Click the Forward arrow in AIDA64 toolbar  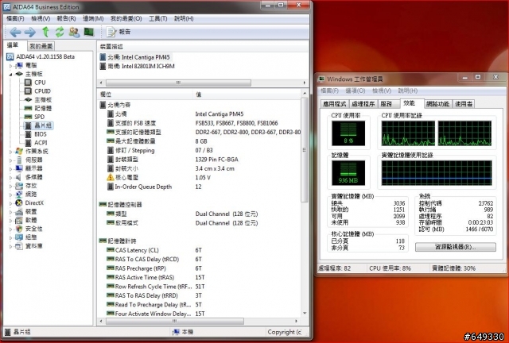pos(30,32)
